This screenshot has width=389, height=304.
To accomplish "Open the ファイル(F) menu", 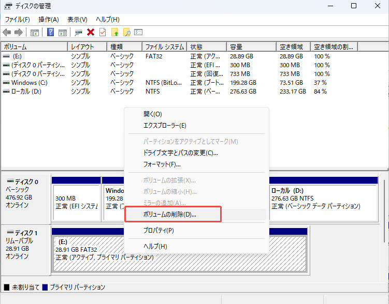I will pos(18,19).
